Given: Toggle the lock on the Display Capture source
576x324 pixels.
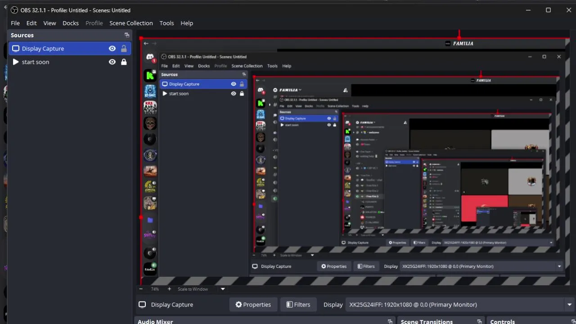Looking at the screenshot, I should point(124,49).
